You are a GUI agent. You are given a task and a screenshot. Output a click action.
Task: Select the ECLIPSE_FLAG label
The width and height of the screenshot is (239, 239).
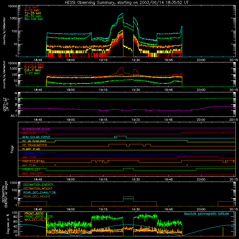(33, 153)
